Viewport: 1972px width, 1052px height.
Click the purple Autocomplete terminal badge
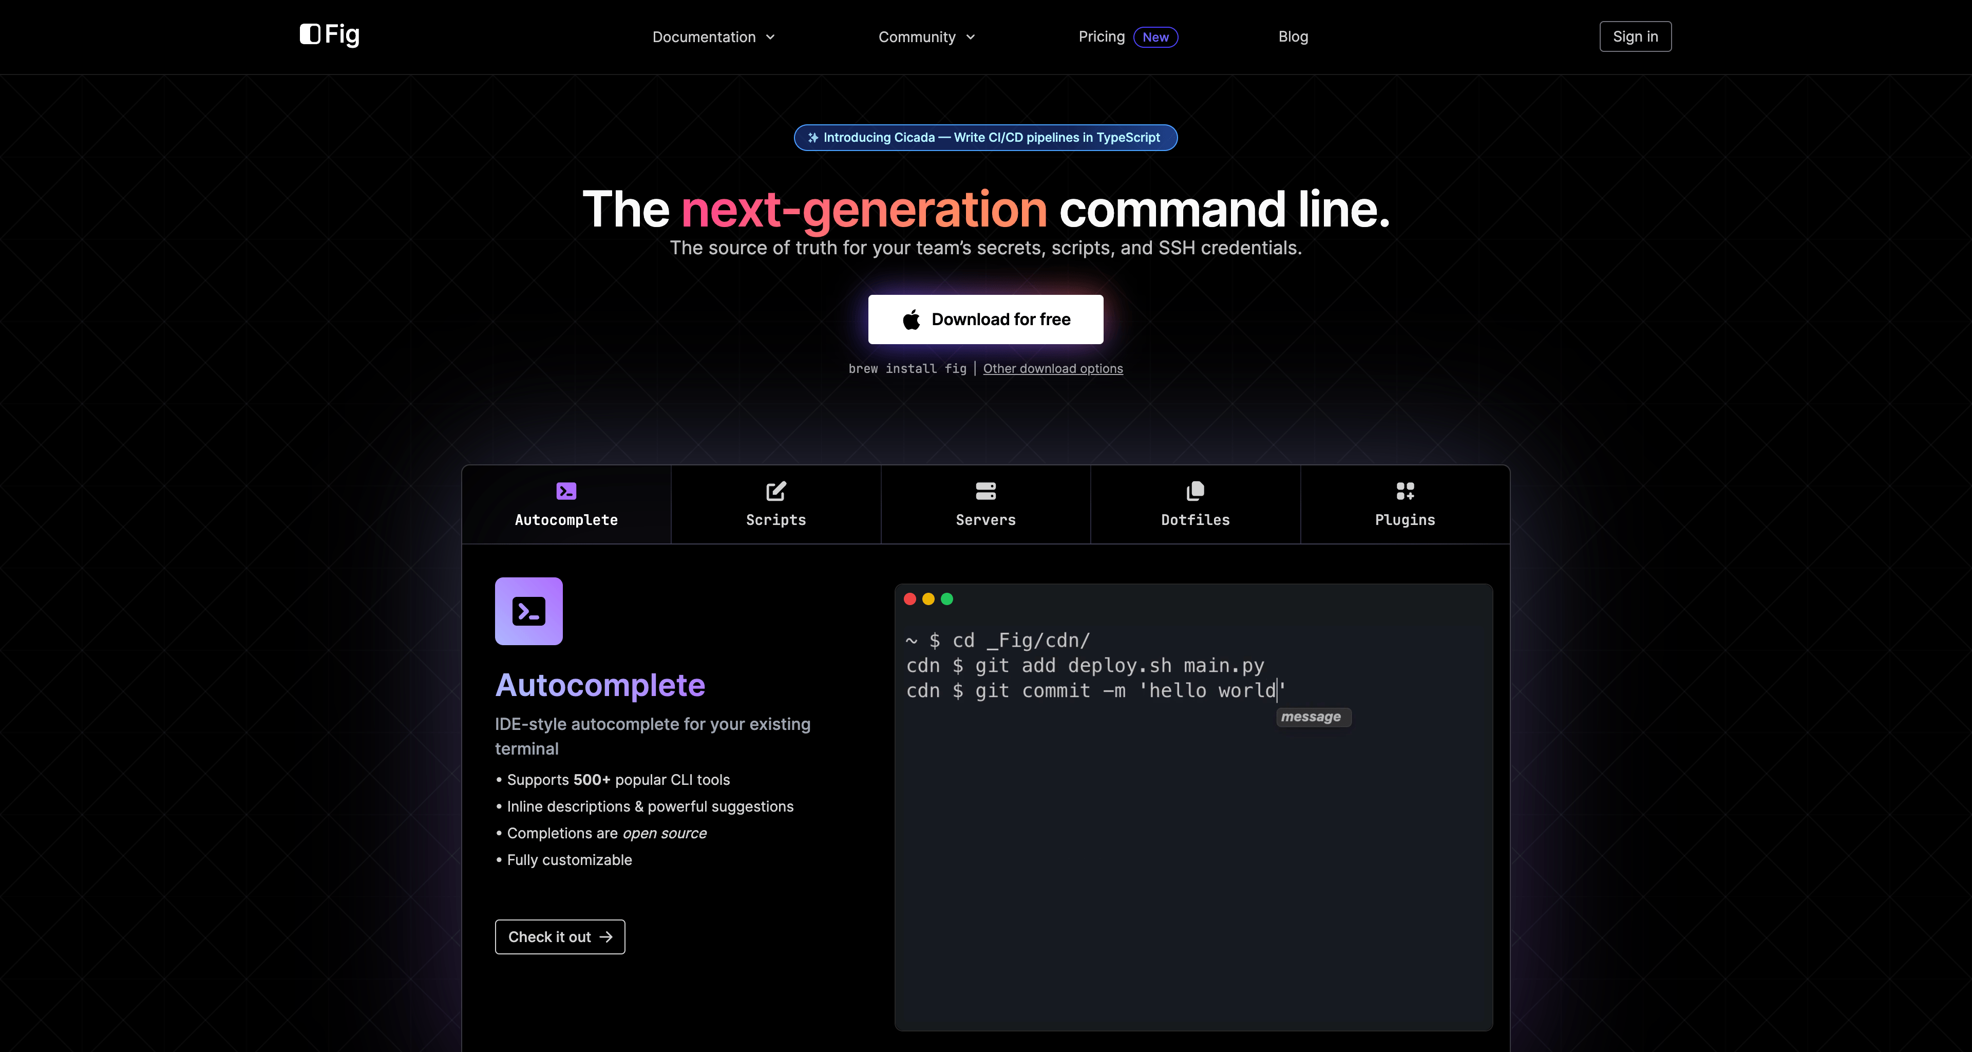pos(529,611)
